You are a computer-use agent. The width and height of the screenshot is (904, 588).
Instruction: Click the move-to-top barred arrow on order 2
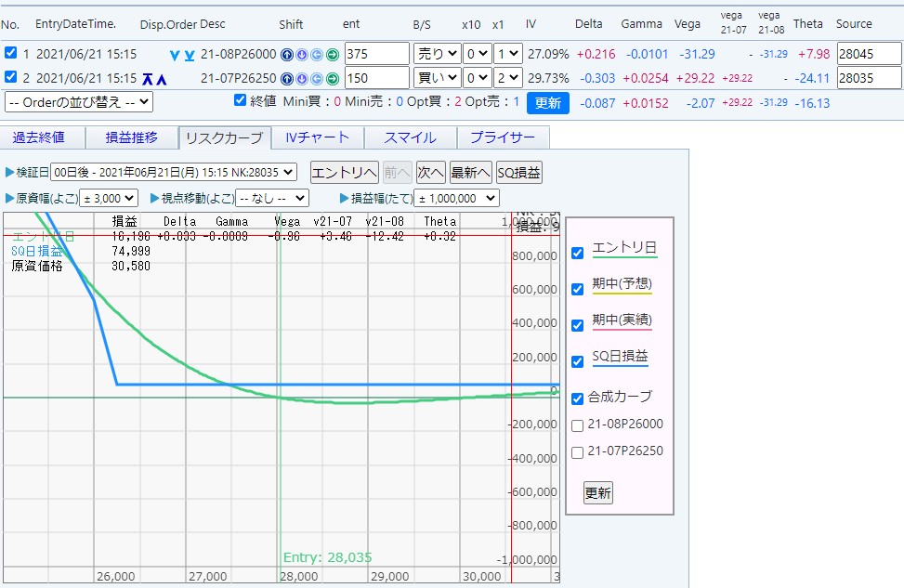click(148, 79)
